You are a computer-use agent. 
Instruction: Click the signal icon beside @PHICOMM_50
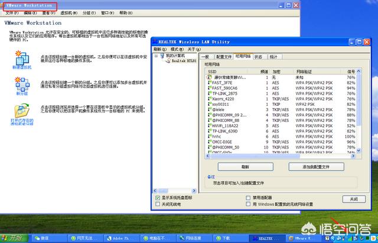(210, 147)
